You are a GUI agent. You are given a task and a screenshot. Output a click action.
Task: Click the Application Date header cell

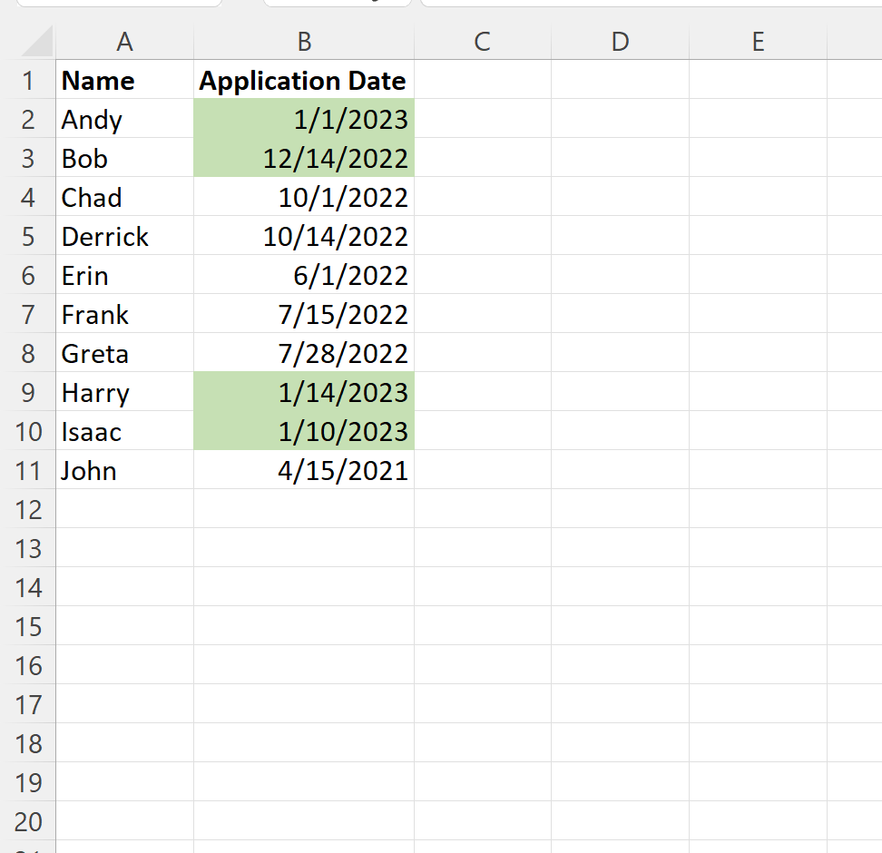coord(304,79)
